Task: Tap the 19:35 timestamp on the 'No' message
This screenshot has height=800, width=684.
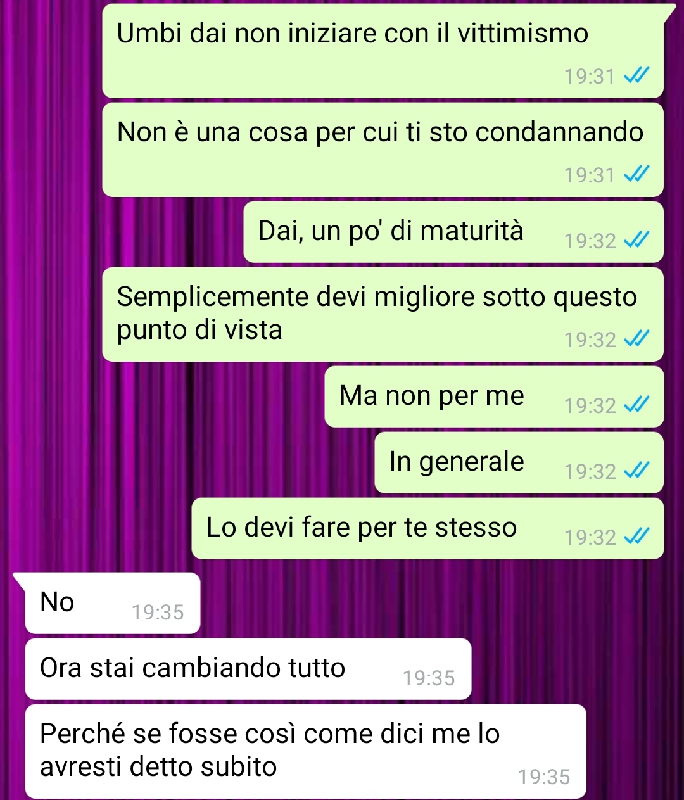Action: click(x=158, y=613)
